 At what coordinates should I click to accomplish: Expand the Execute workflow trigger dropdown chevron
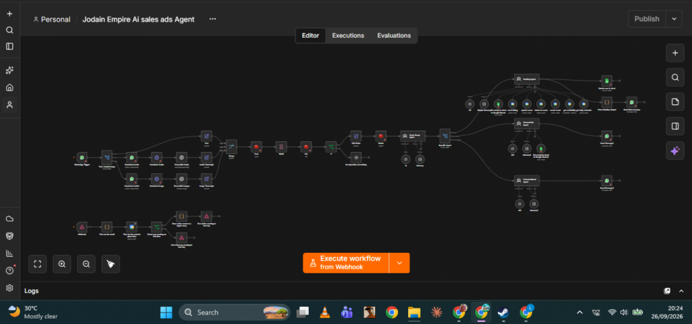(399, 262)
